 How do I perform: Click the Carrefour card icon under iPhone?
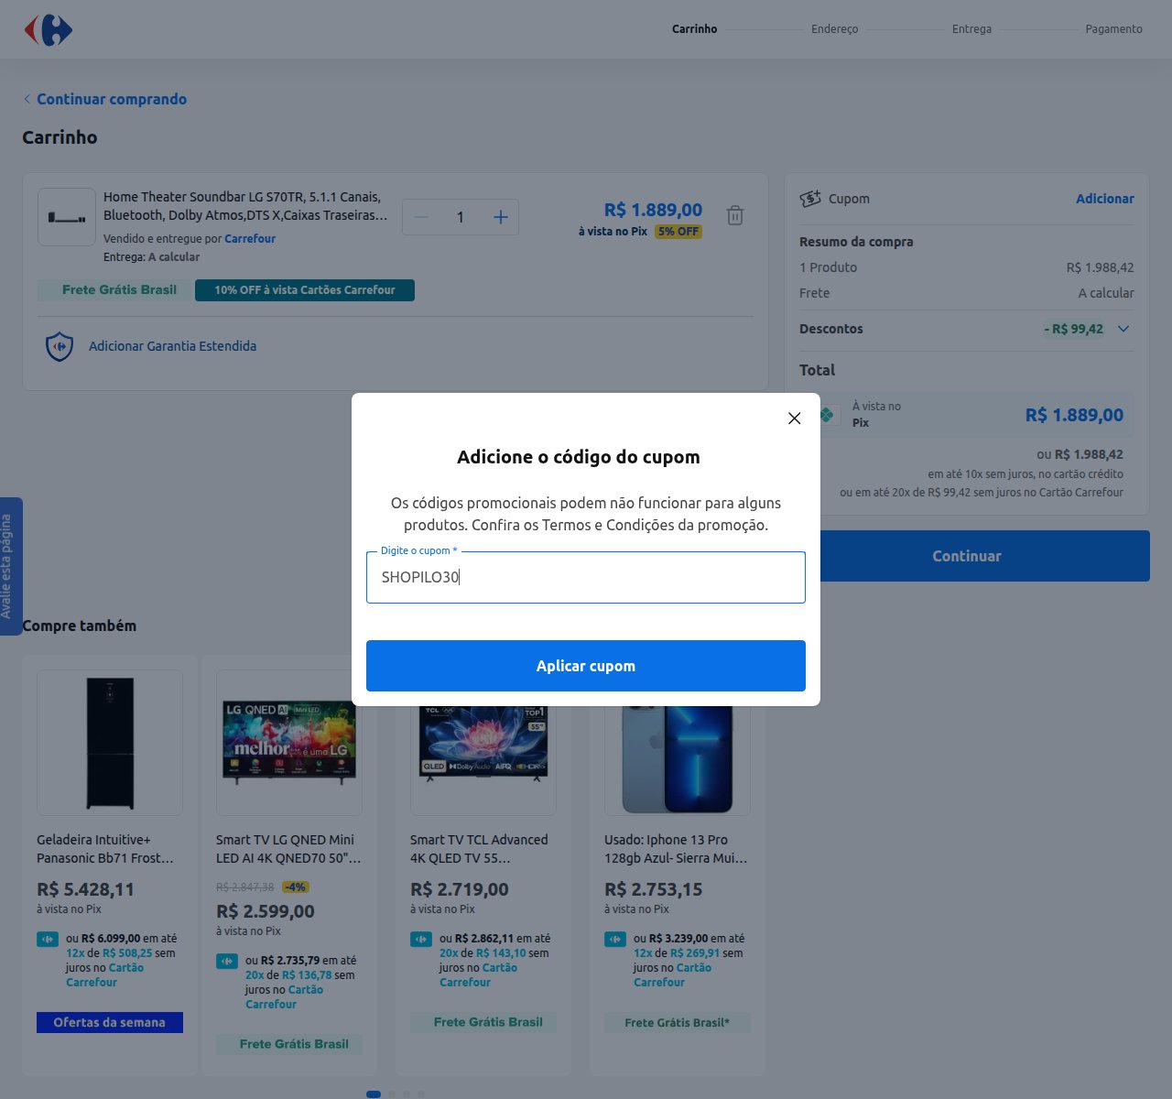(615, 939)
